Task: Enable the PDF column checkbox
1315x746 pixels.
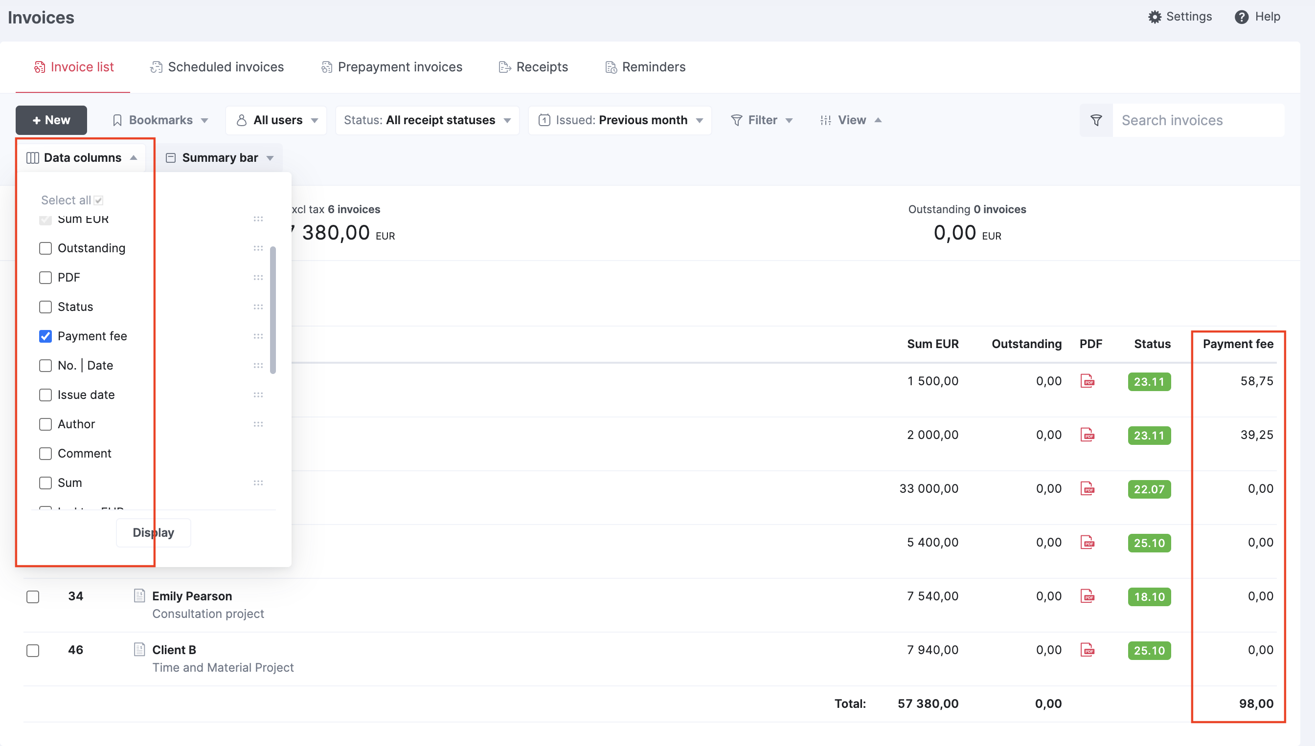Action: pos(45,278)
